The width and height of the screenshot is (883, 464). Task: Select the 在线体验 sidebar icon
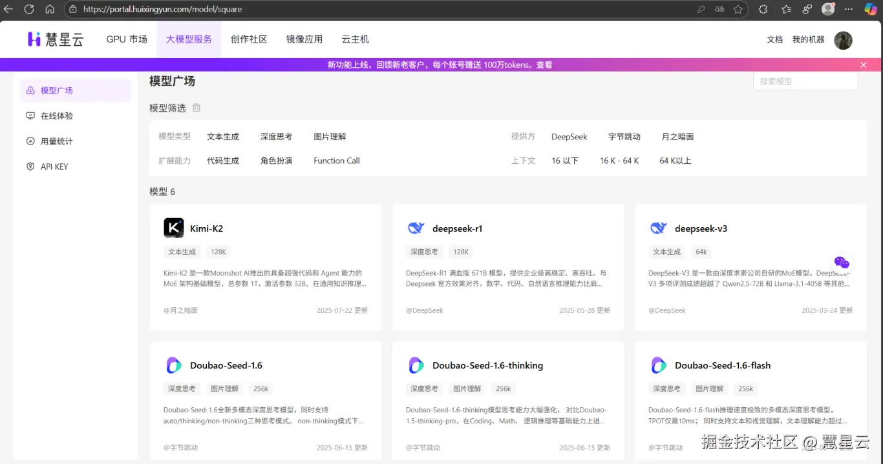(30, 116)
